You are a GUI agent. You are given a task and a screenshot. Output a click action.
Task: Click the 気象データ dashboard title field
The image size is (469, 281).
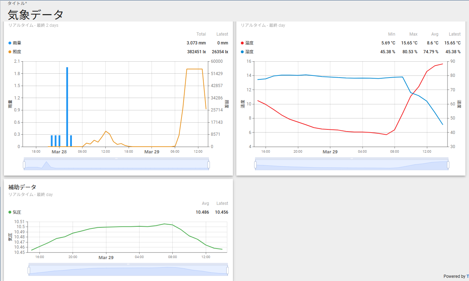(x=36, y=14)
